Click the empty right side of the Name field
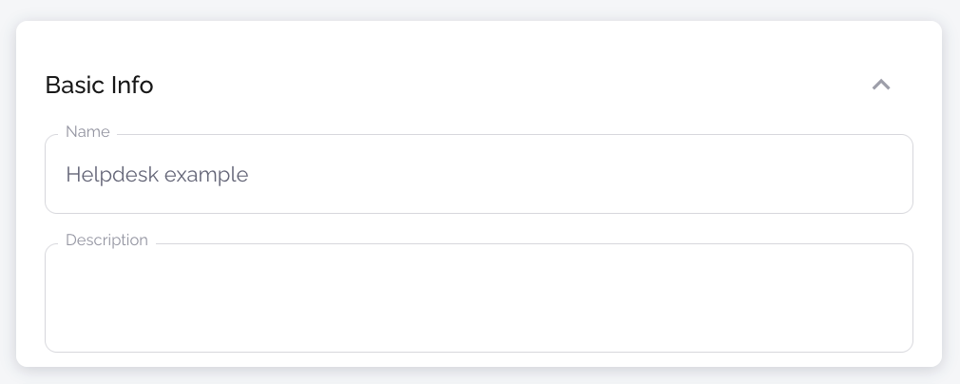This screenshot has width=960, height=384. (760, 175)
